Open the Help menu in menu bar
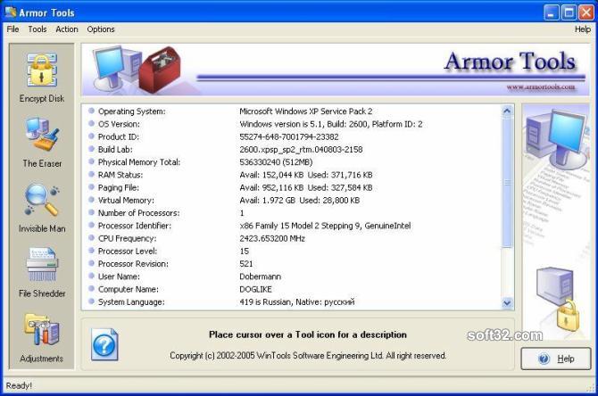Viewport: 598px width, 396px height. click(x=583, y=29)
